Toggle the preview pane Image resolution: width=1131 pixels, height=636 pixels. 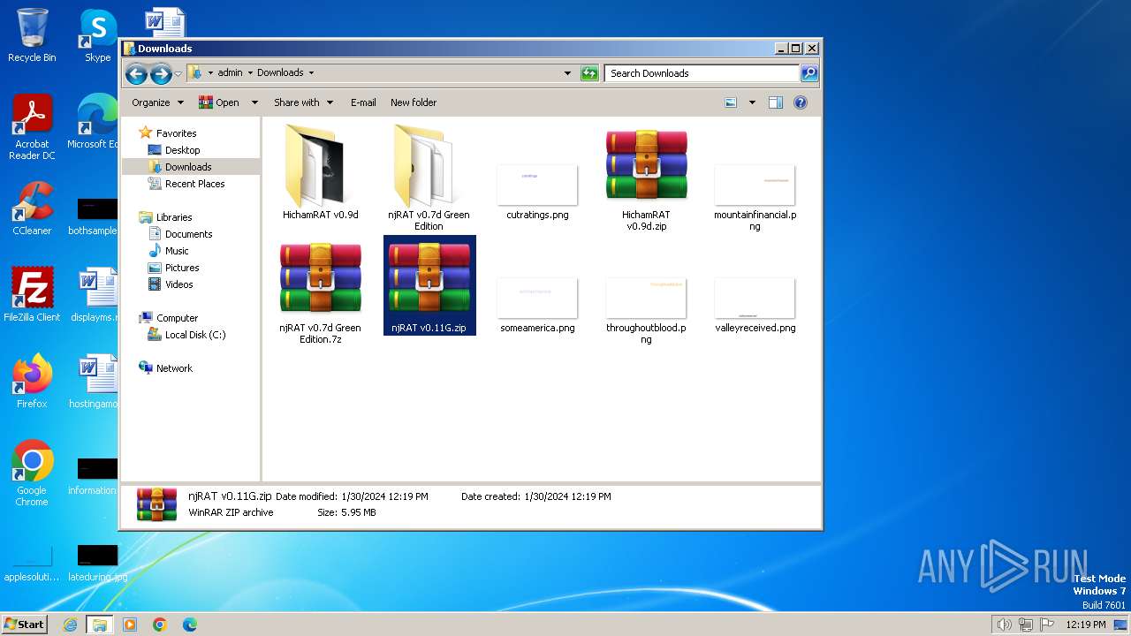click(776, 102)
